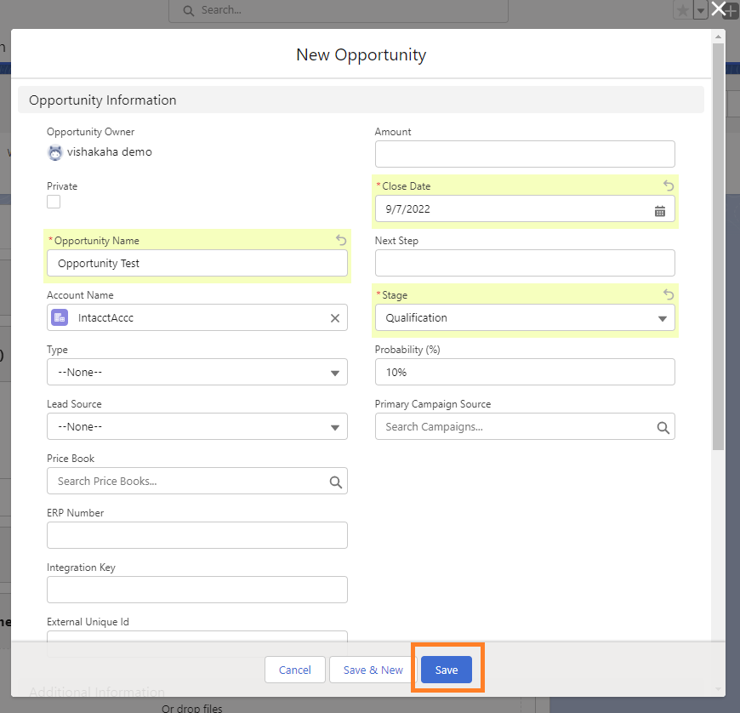Click search icon in Price Book field
This screenshot has width=740, height=713.
[335, 482]
